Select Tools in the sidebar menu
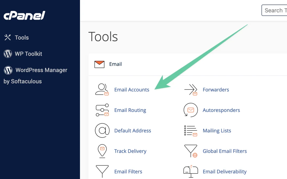 (22, 37)
